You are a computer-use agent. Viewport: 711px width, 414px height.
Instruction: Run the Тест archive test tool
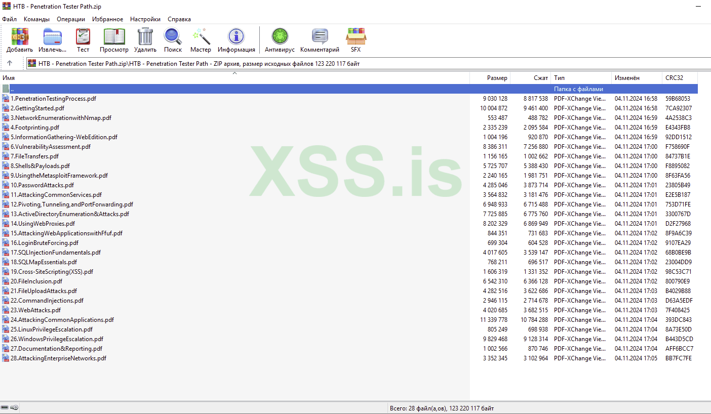pos(83,36)
